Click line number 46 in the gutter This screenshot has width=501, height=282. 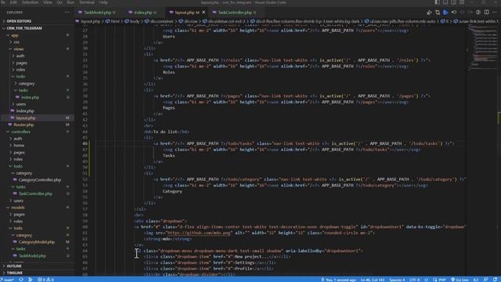(85, 143)
